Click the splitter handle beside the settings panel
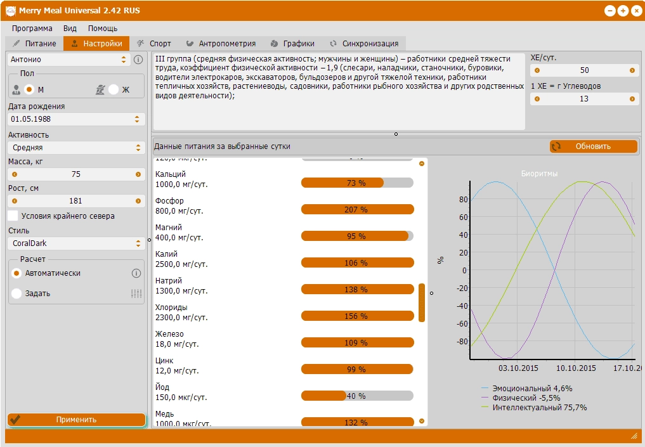This screenshot has width=645, height=447. (149, 240)
